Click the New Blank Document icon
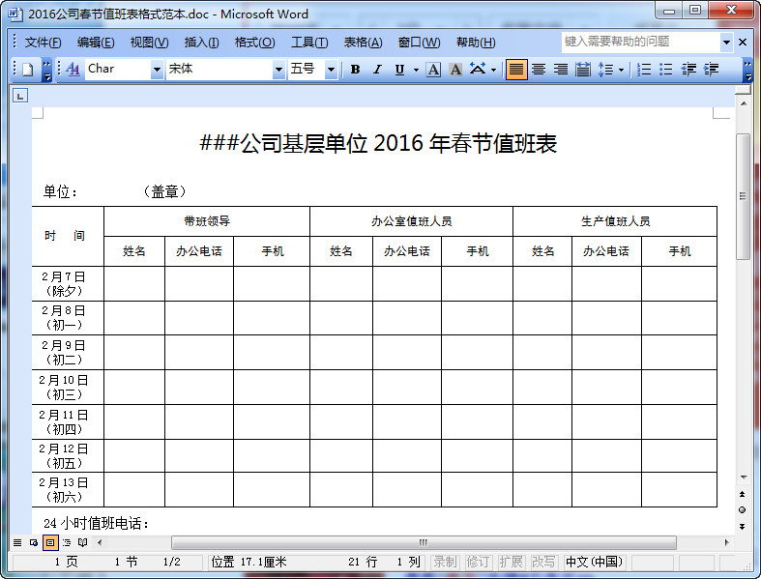 (28, 70)
